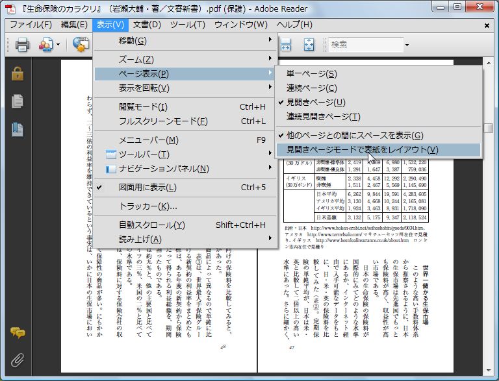
Task: Open the Bookmarks panel icon in sidebar
Action: 18,129
